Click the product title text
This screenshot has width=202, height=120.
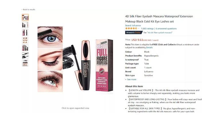[159, 19]
